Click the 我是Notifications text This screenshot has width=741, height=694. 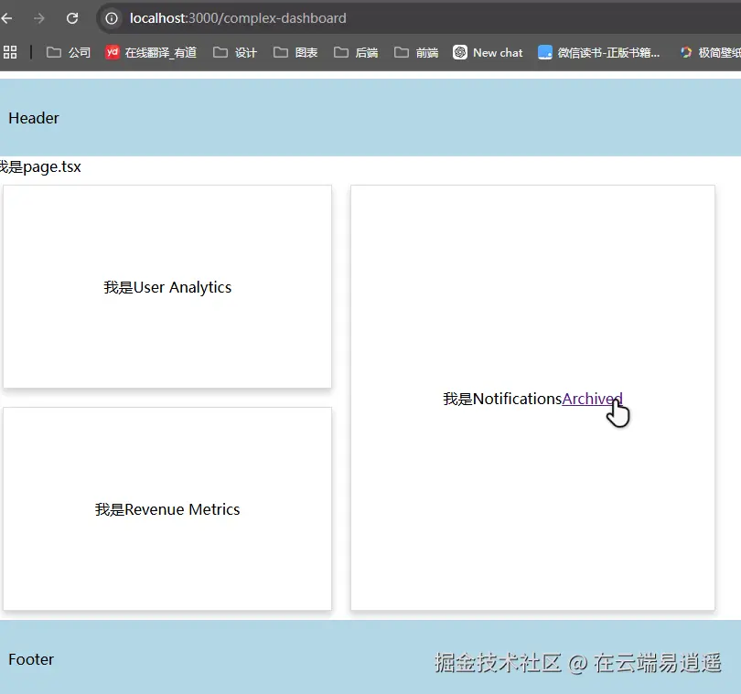tap(502, 399)
